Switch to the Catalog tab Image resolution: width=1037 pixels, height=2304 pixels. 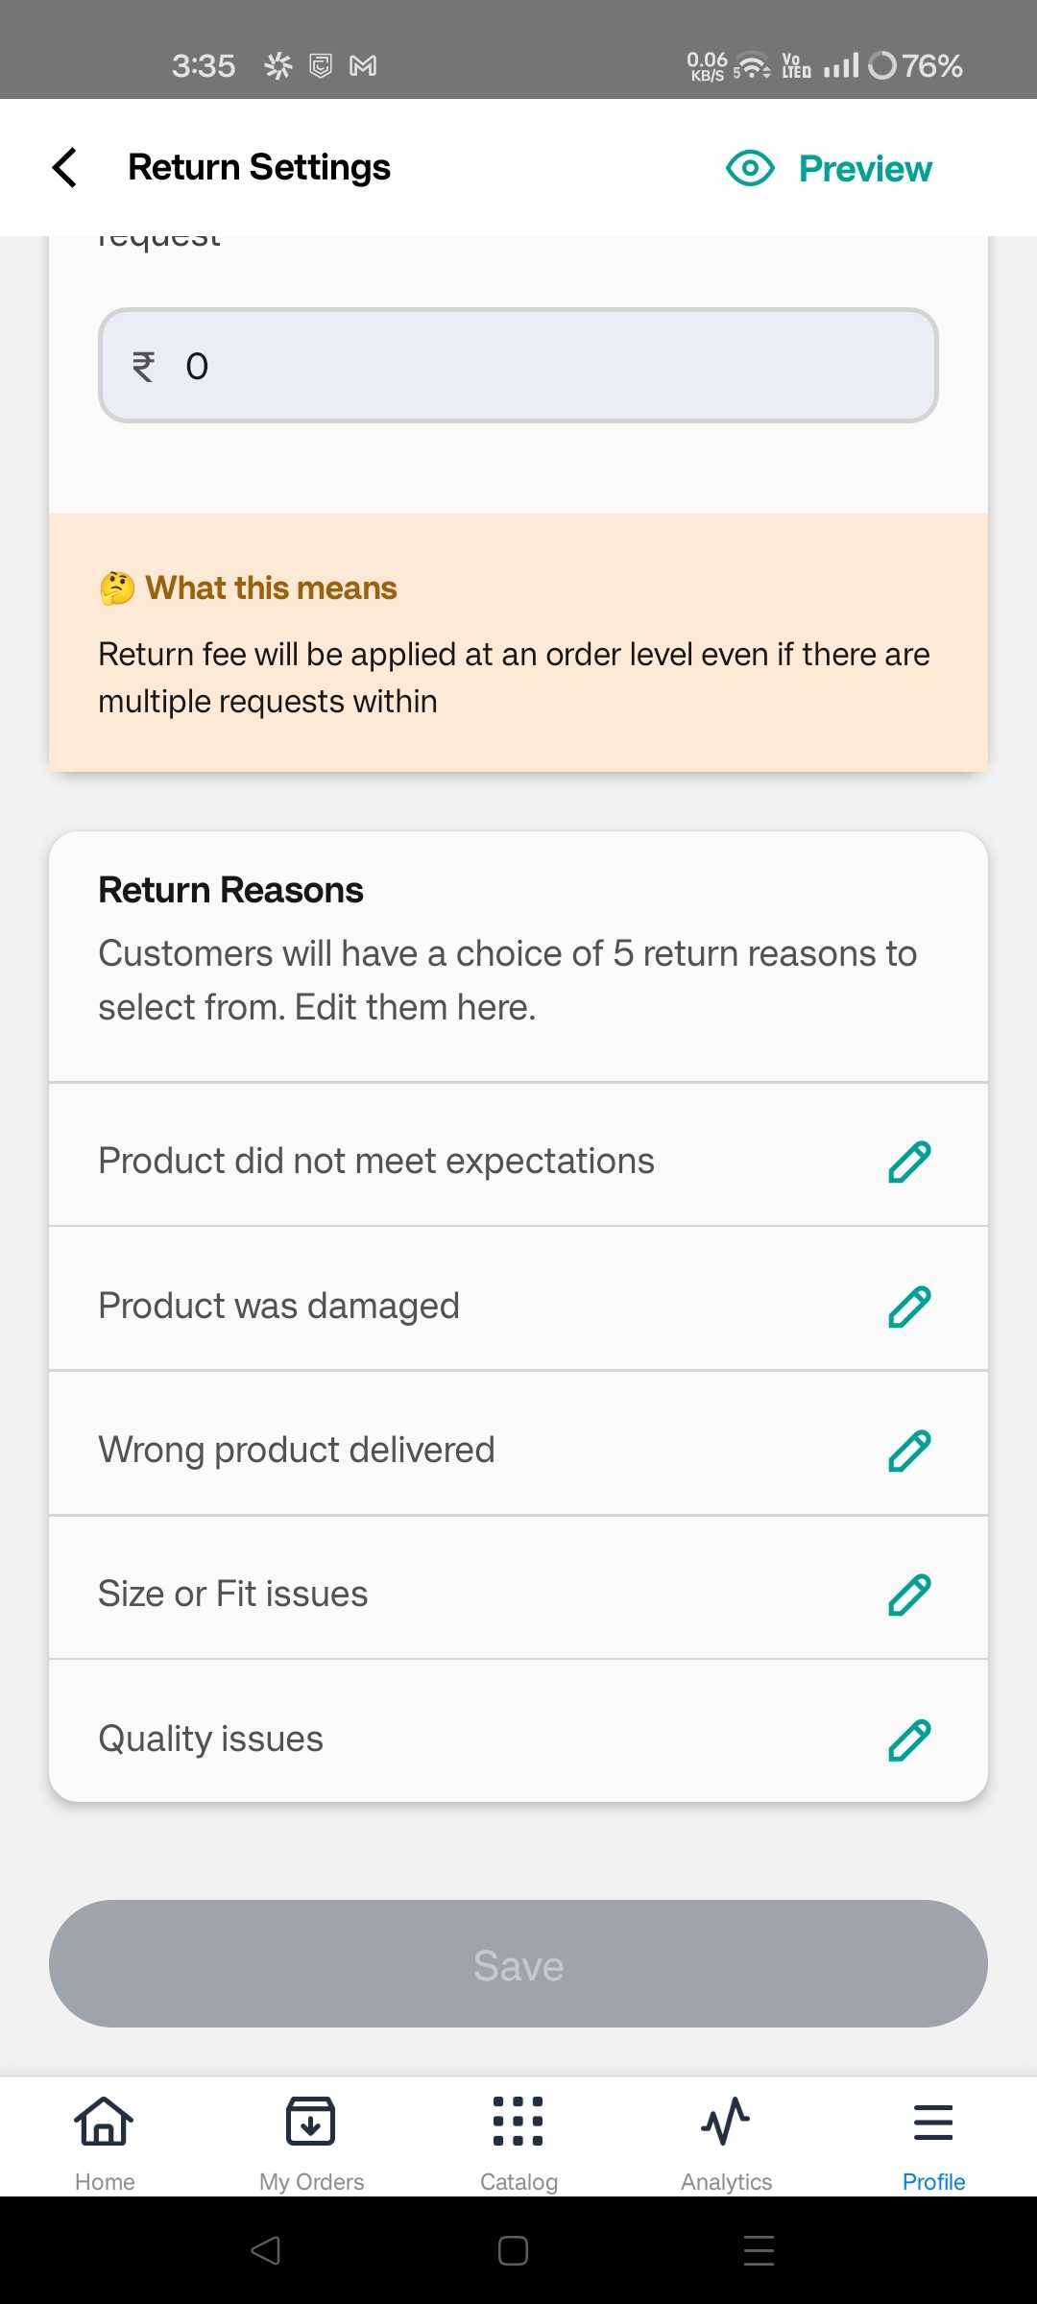[518, 2139]
